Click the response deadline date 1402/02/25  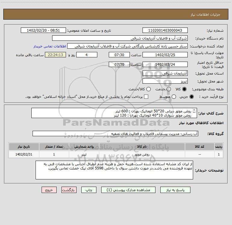(x=165, y=55)
